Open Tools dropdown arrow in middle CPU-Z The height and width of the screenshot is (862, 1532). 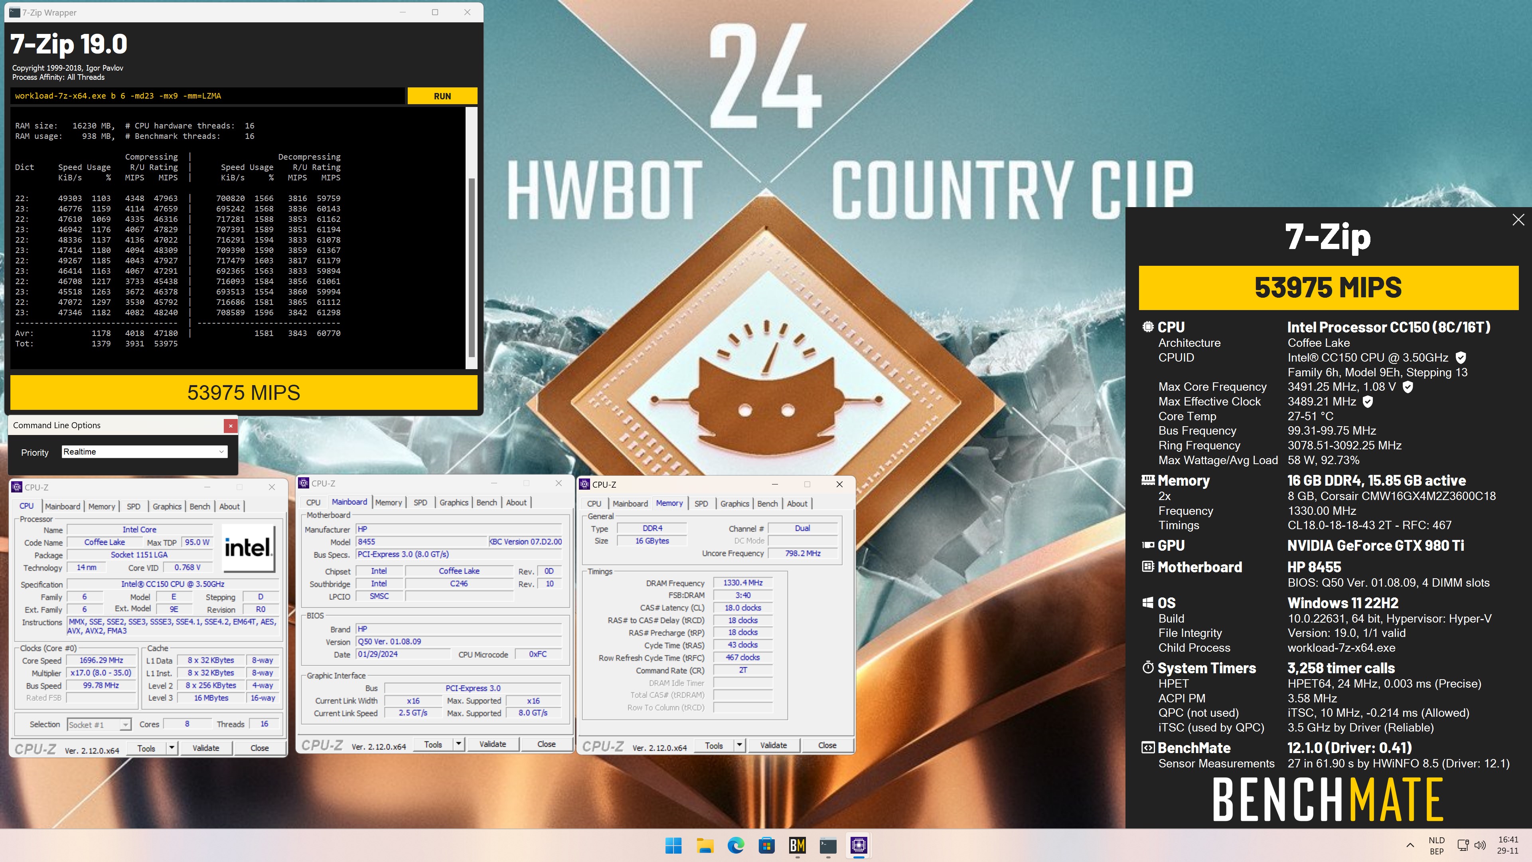(x=458, y=744)
